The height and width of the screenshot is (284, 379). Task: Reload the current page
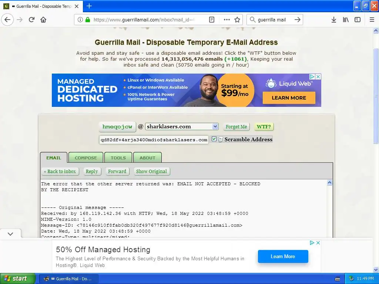[31, 20]
